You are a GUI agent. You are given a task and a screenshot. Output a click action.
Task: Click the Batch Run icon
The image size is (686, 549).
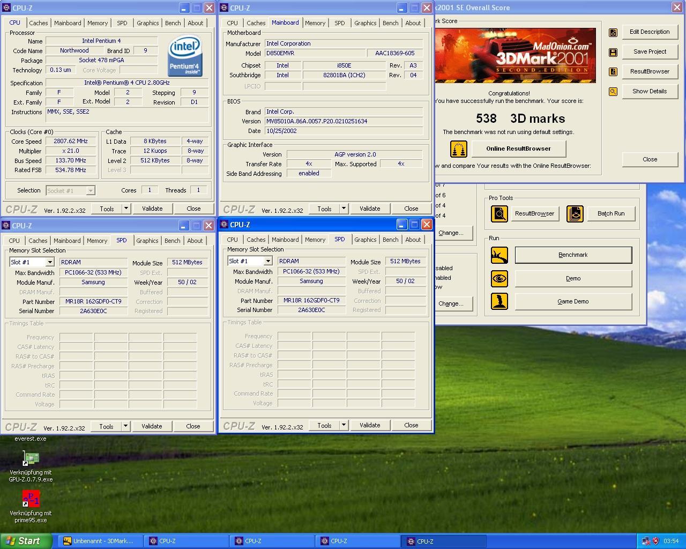click(575, 214)
